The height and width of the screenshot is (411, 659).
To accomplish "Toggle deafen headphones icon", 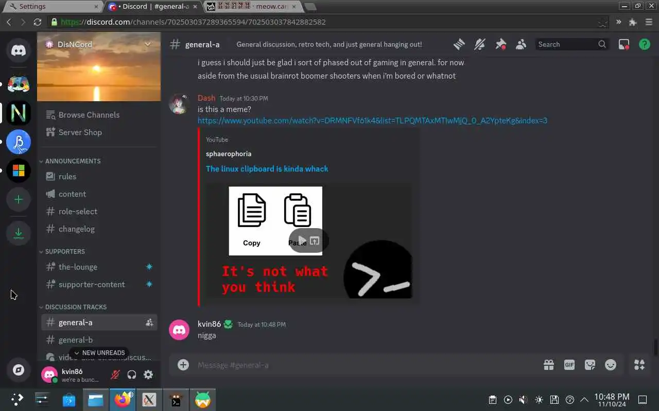I will point(132,375).
